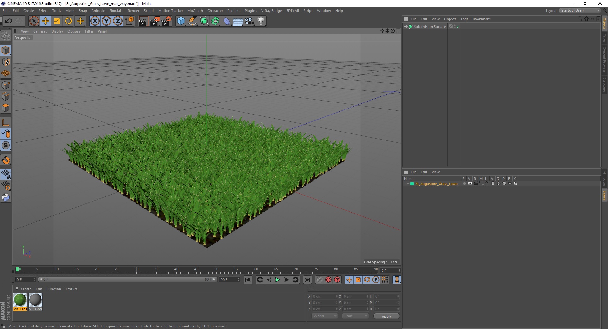The image size is (608, 329).
Task: Add a Light object
Action: pos(261,21)
